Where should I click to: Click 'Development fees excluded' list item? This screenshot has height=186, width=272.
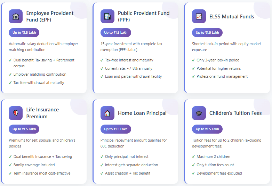tap(219, 173)
